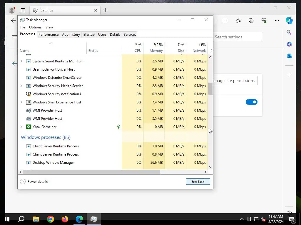The height and width of the screenshot is (225, 301).
Task: Switch to the App history tab
Action: pyautogui.click(x=71, y=35)
